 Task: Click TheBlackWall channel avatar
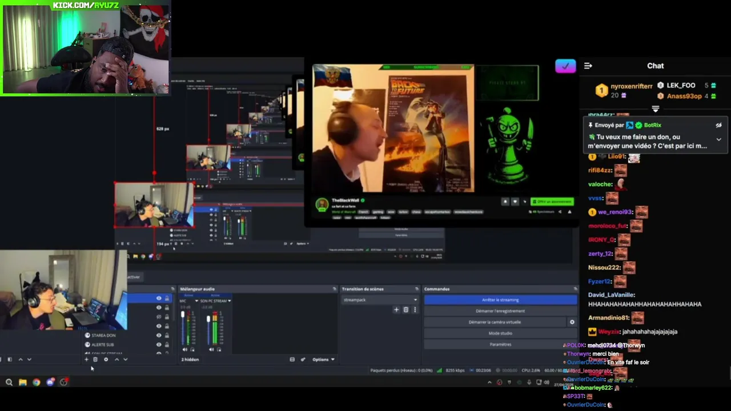(322, 205)
